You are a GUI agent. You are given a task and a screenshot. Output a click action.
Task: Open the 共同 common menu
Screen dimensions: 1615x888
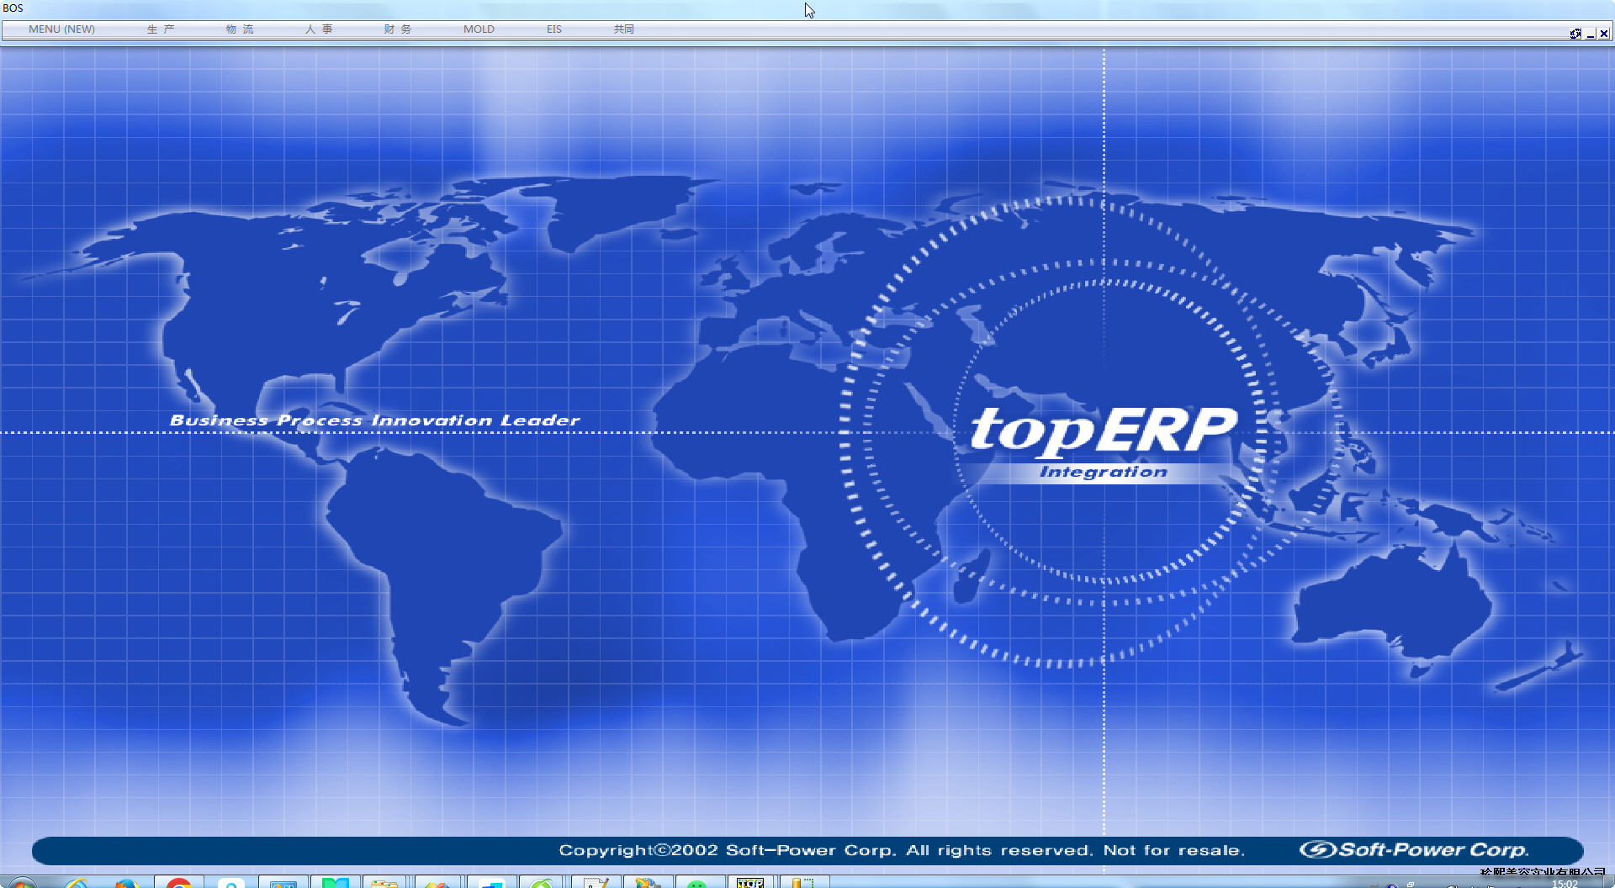623,29
